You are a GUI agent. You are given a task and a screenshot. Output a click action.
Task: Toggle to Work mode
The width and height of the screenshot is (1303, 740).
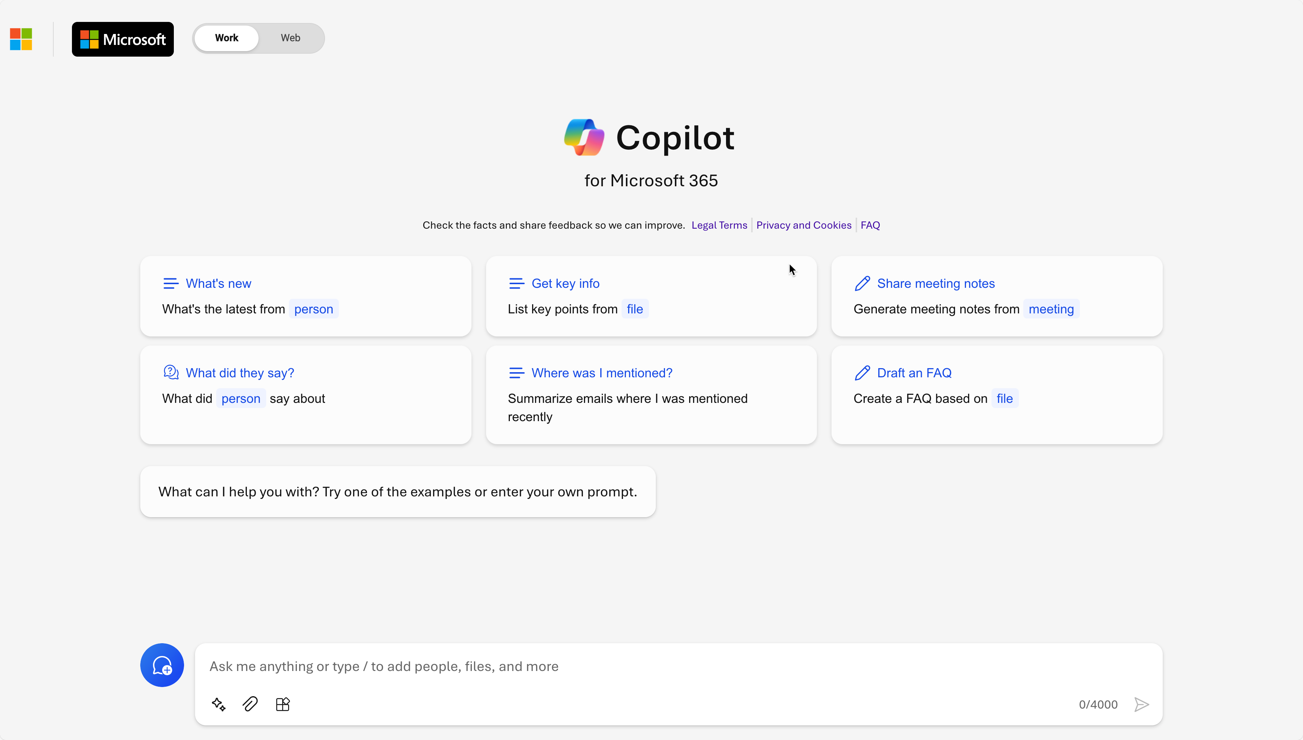226,38
